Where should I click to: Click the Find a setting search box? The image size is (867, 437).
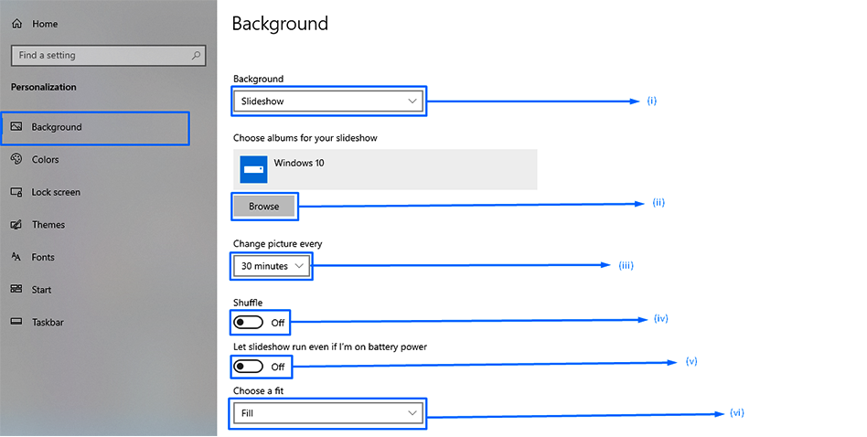(101, 56)
